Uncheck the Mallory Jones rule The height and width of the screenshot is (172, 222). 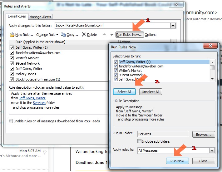(12, 74)
